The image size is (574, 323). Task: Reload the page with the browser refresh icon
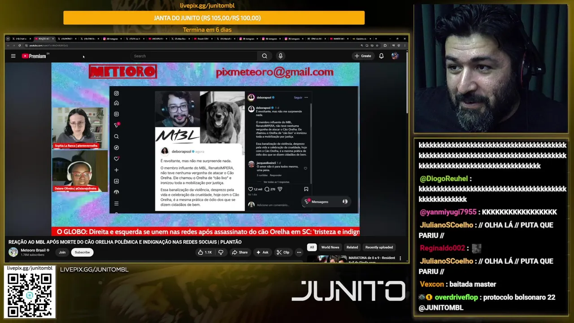[x=19, y=45]
